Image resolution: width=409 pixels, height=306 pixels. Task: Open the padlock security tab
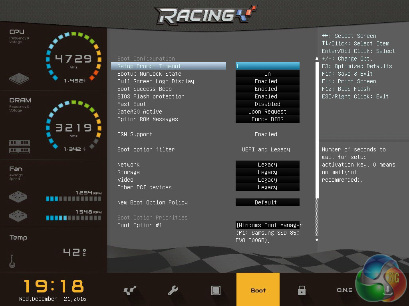point(302,290)
